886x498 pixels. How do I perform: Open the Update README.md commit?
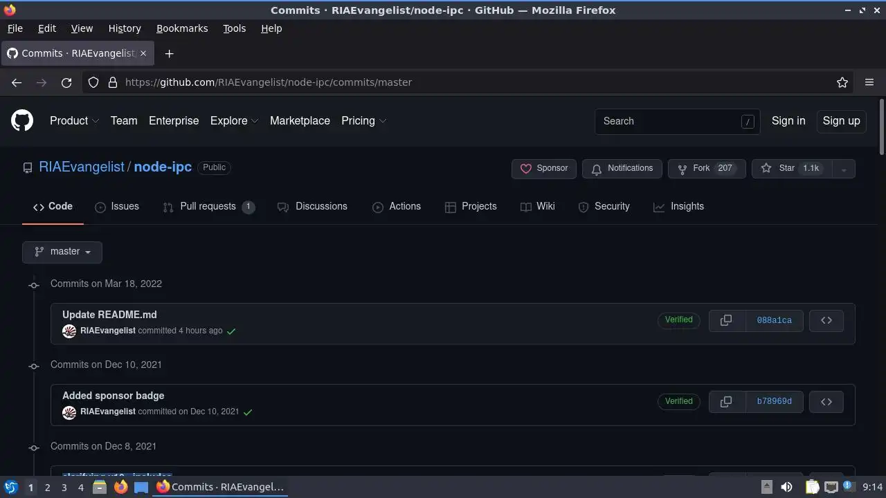[x=109, y=315]
